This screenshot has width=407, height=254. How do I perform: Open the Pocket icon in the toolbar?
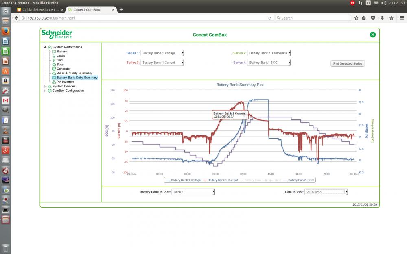[x=373, y=18]
